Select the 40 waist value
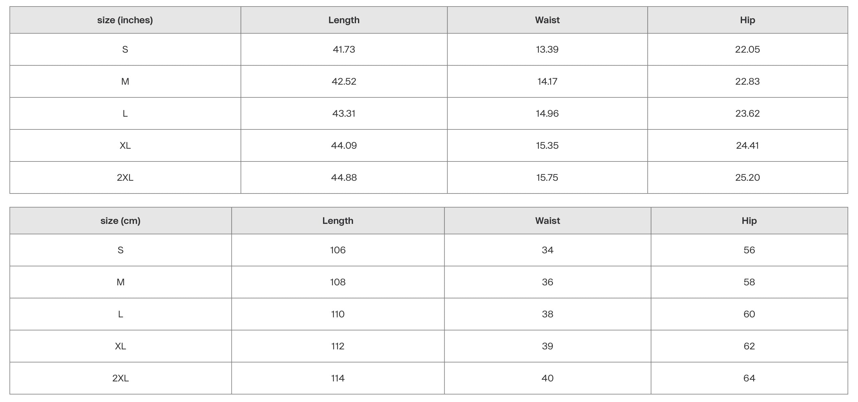 (547, 378)
